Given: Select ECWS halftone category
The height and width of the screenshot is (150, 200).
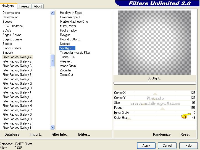Looking at the screenshot, I should tap(13, 26).
